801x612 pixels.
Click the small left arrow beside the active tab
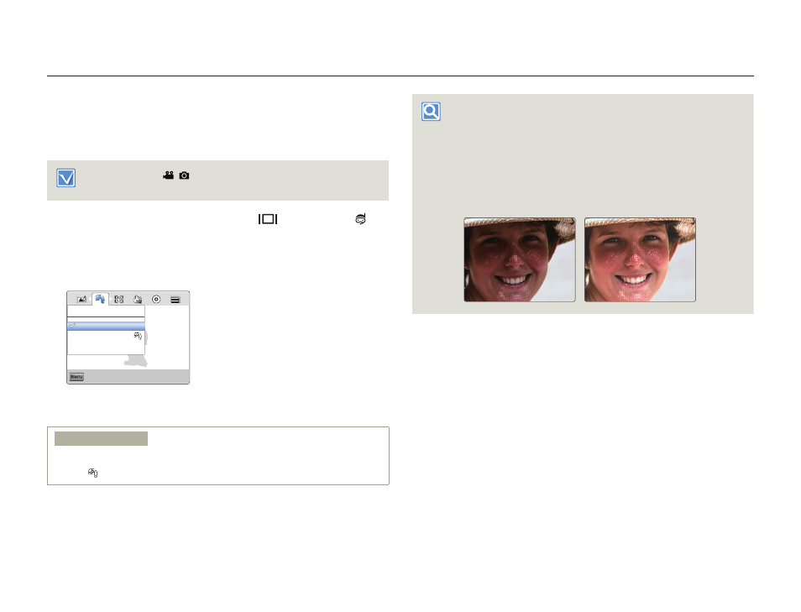click(x=91, y=299)
